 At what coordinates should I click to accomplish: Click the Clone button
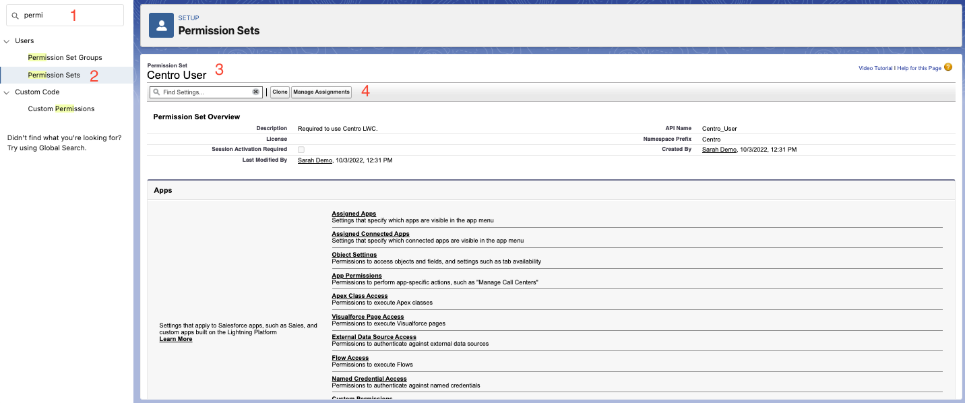280,92
